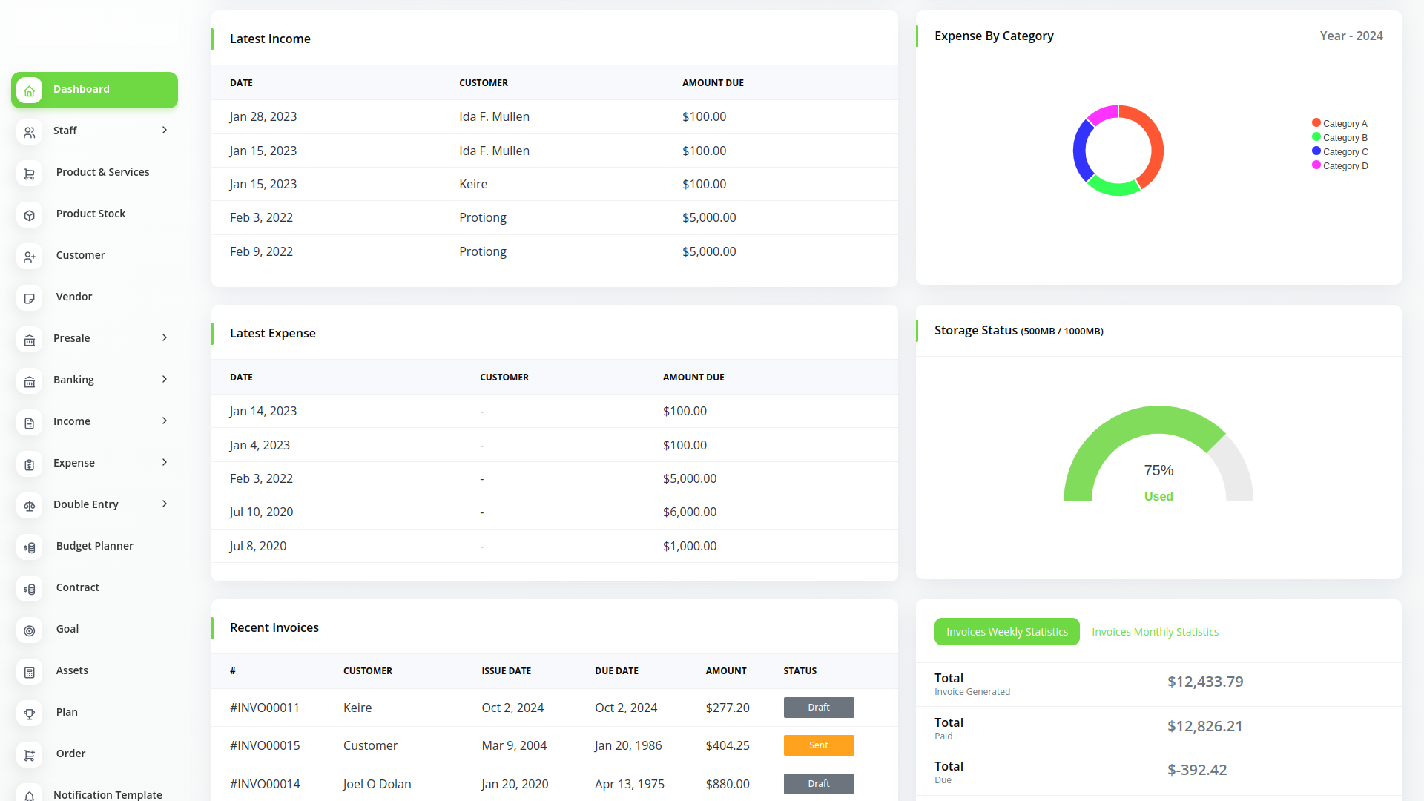Click the Dashboard home icon
1424x801 pixels.
click(x=29, y=90)
